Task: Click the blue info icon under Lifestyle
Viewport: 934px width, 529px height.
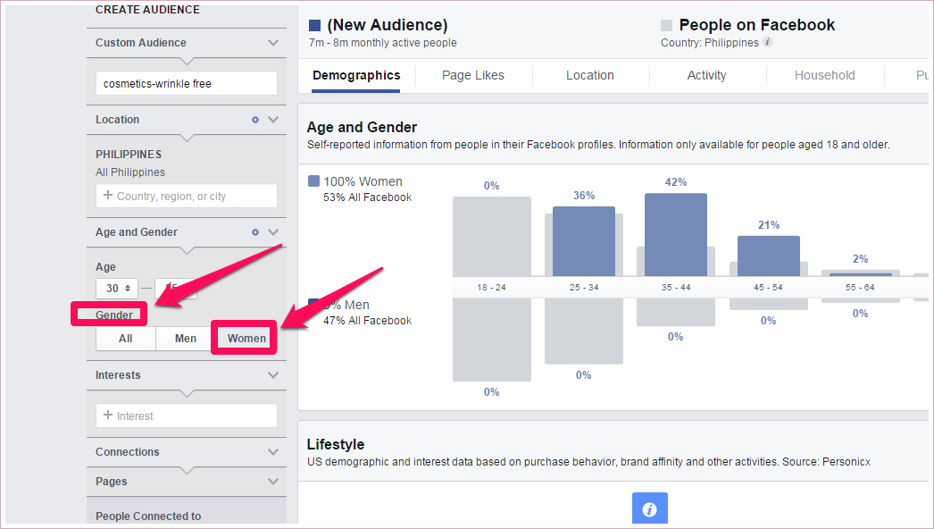Action: pos(649,508)
